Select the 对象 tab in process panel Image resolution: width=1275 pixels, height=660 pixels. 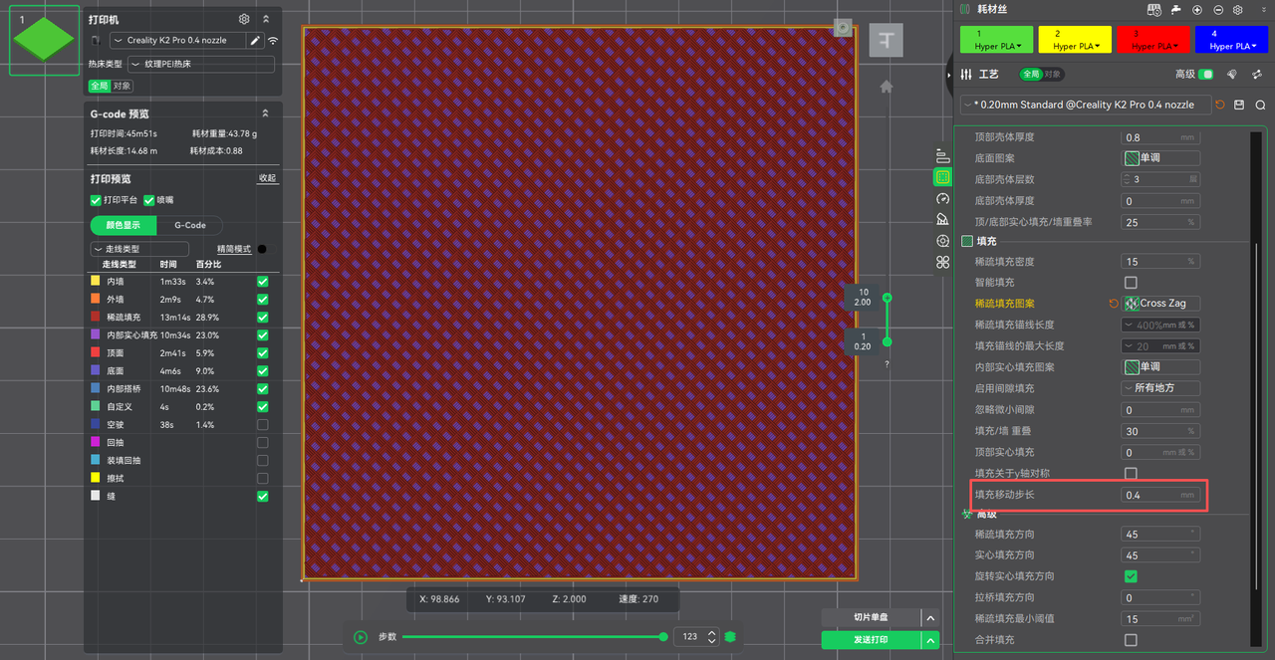coord(1053,75)
